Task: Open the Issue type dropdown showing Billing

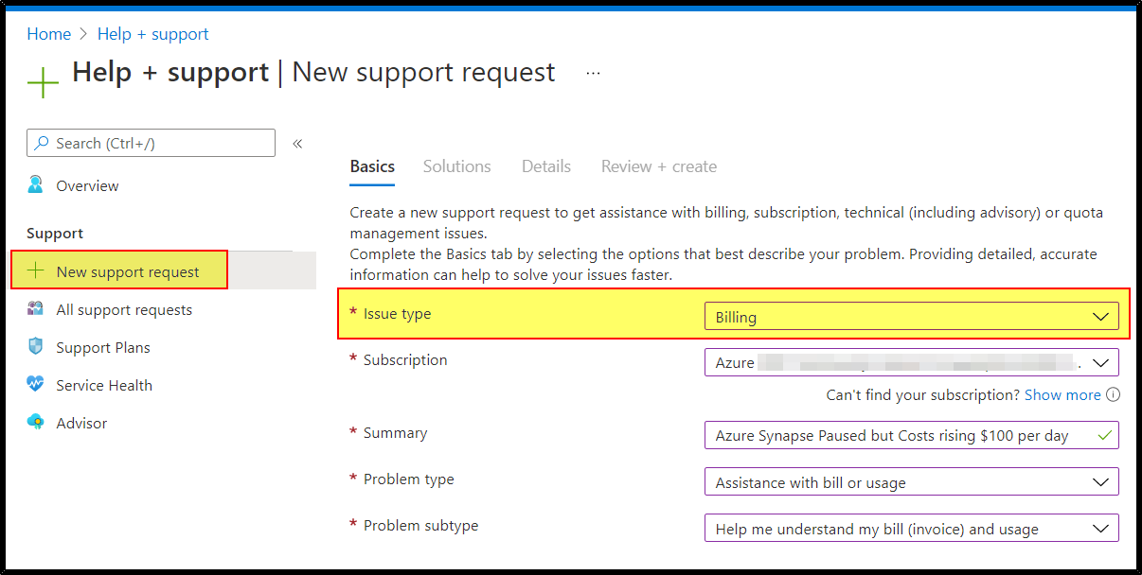Action: click(911, 316)
